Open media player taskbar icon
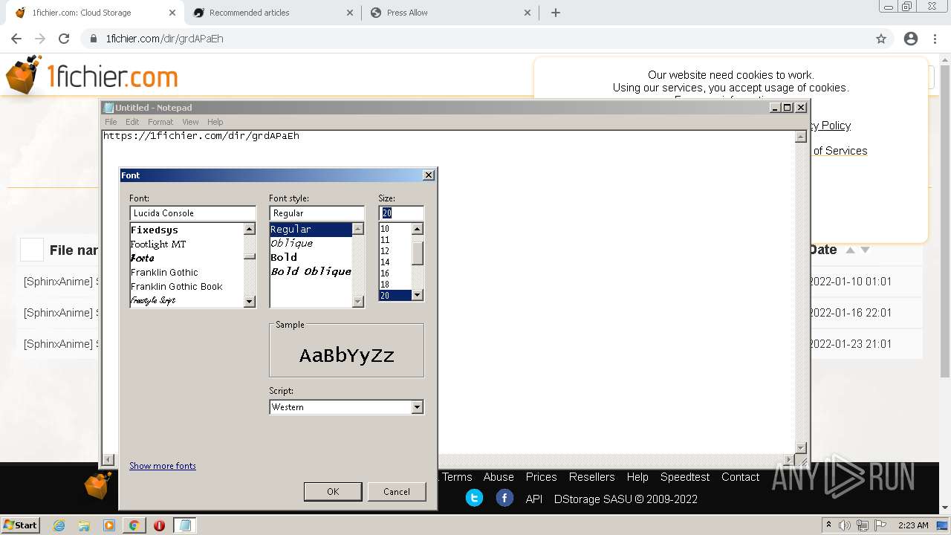Screen dimensions: 951x535 [109, 525]
